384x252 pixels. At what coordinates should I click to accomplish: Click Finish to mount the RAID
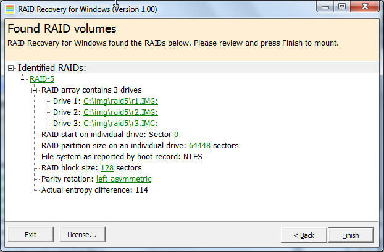[351, 235]
